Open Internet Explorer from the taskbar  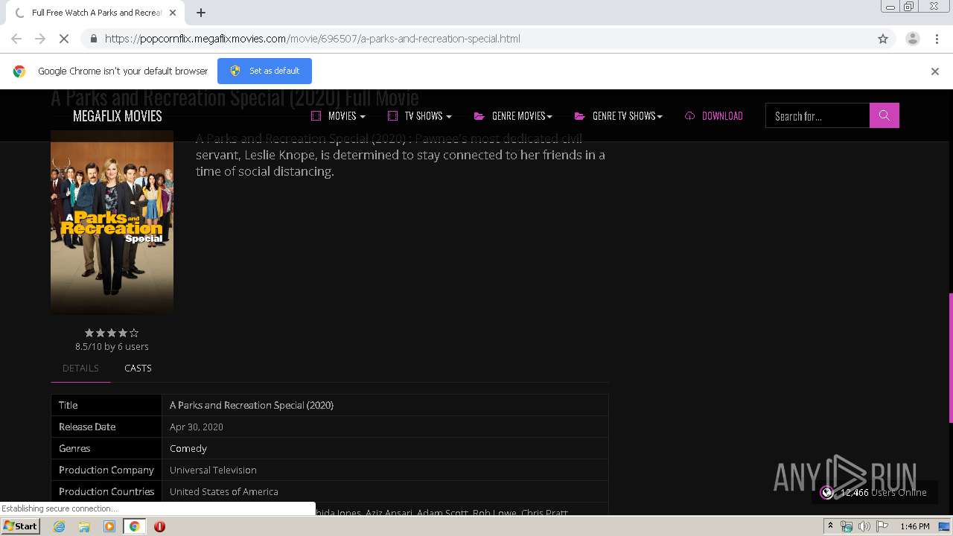59,526
